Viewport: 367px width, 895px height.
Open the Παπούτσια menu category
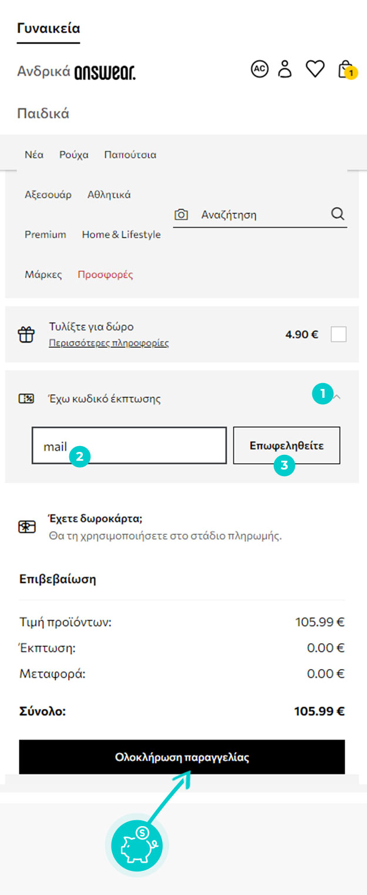(x=130, y=155)
